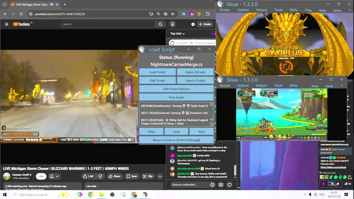This screenshot has height=199, width=354.
Task: Open Chrome tab search dropdown arrow
Action: click(4, 4)
